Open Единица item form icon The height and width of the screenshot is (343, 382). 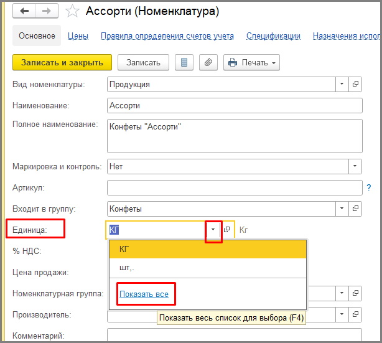[226, 230]
